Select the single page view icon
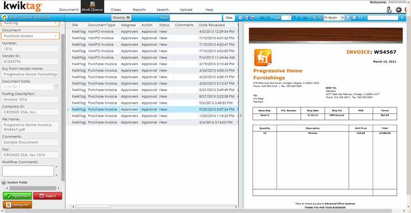The height and width of the screenshot is (213, 411). (x=354, y=18)
